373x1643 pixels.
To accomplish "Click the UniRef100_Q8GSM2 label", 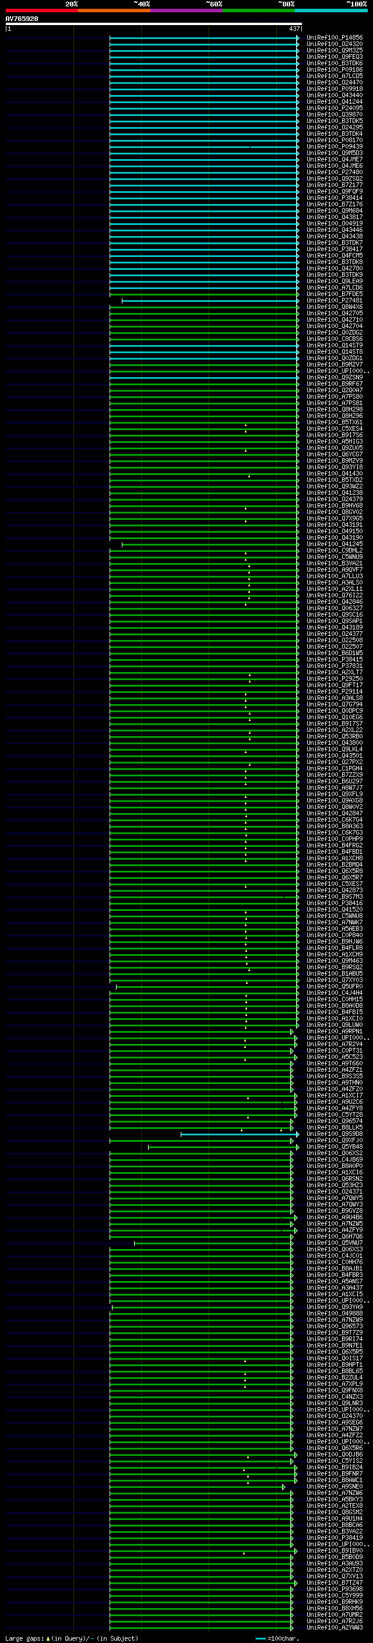I will click(334, 1512).
